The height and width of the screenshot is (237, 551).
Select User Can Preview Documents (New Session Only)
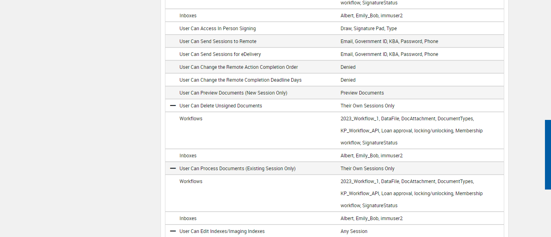pos(233,93)
